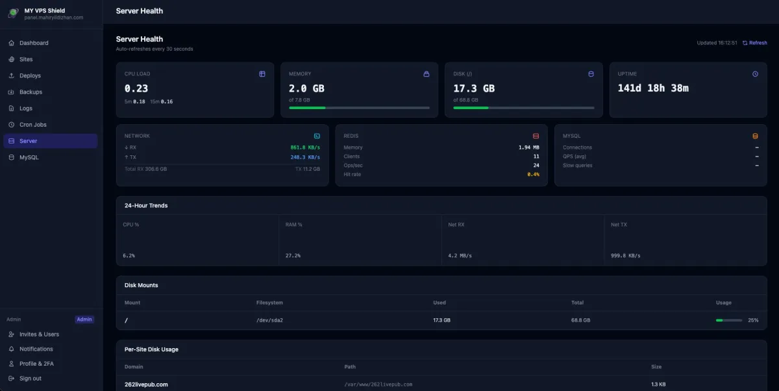Click the MySQL database icon in sidebar
779x391 pixels.
click(12, 157)
